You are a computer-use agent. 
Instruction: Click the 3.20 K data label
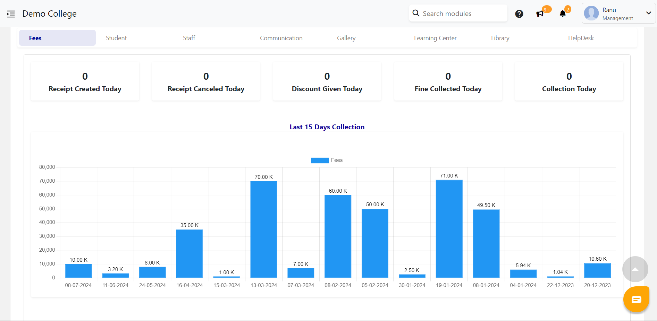pyautogui.click(x=115, y=269)
